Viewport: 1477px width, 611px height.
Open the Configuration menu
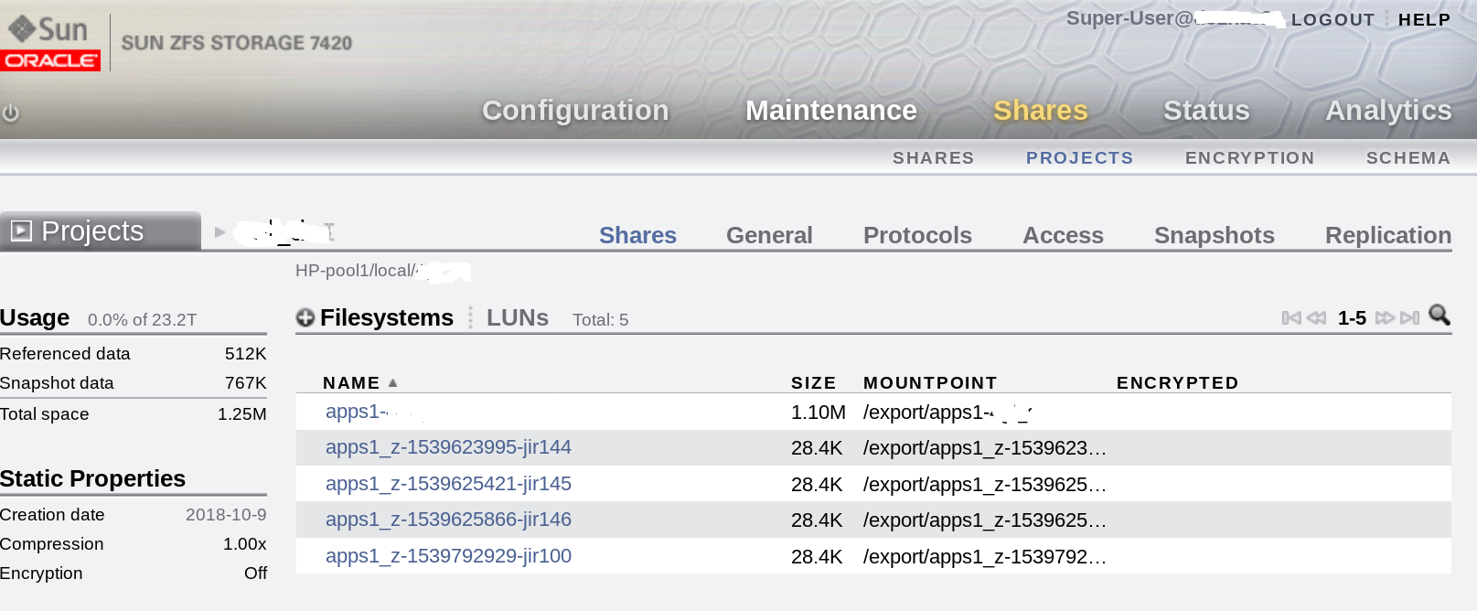[575, 111]
